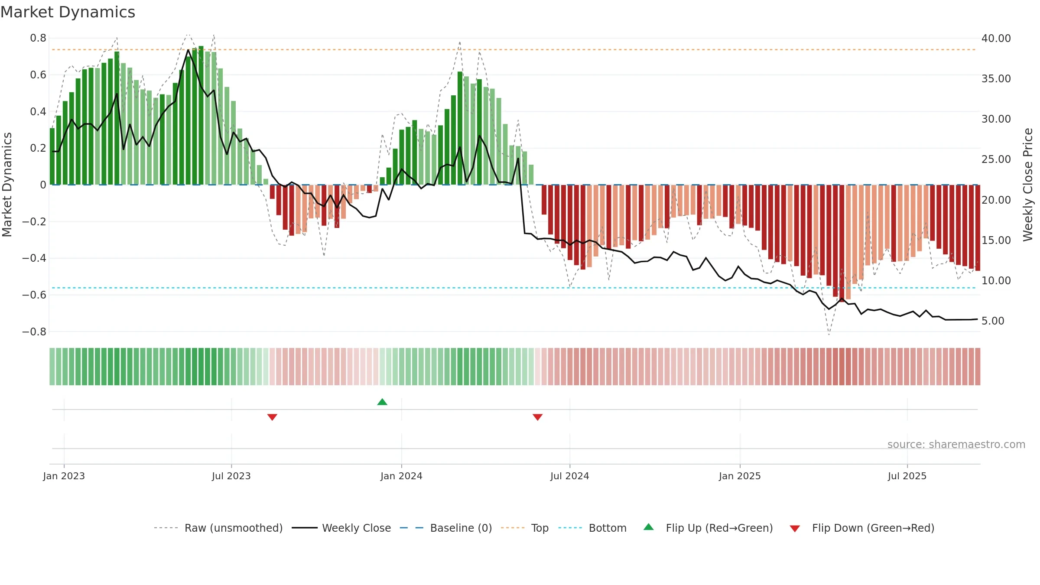Click the 0 left axis tick label
This screenshot has width=1040, height=585.
click(x=43, y=185)
